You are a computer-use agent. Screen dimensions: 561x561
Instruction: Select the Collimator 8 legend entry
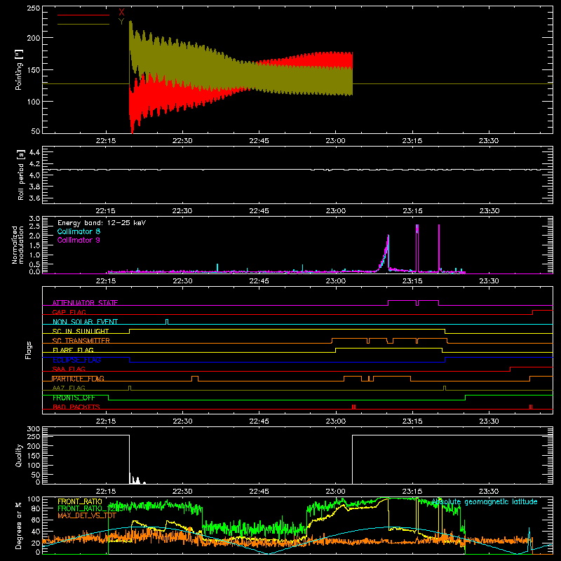[x=79, y=231]
